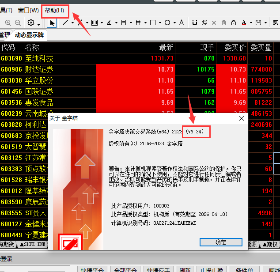Open the 窗口(W) menu

click(28, 11)
